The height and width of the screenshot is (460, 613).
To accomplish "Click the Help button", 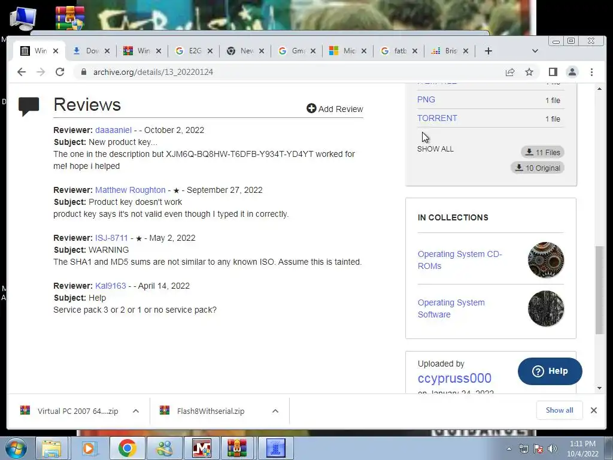I will [550, 371].
